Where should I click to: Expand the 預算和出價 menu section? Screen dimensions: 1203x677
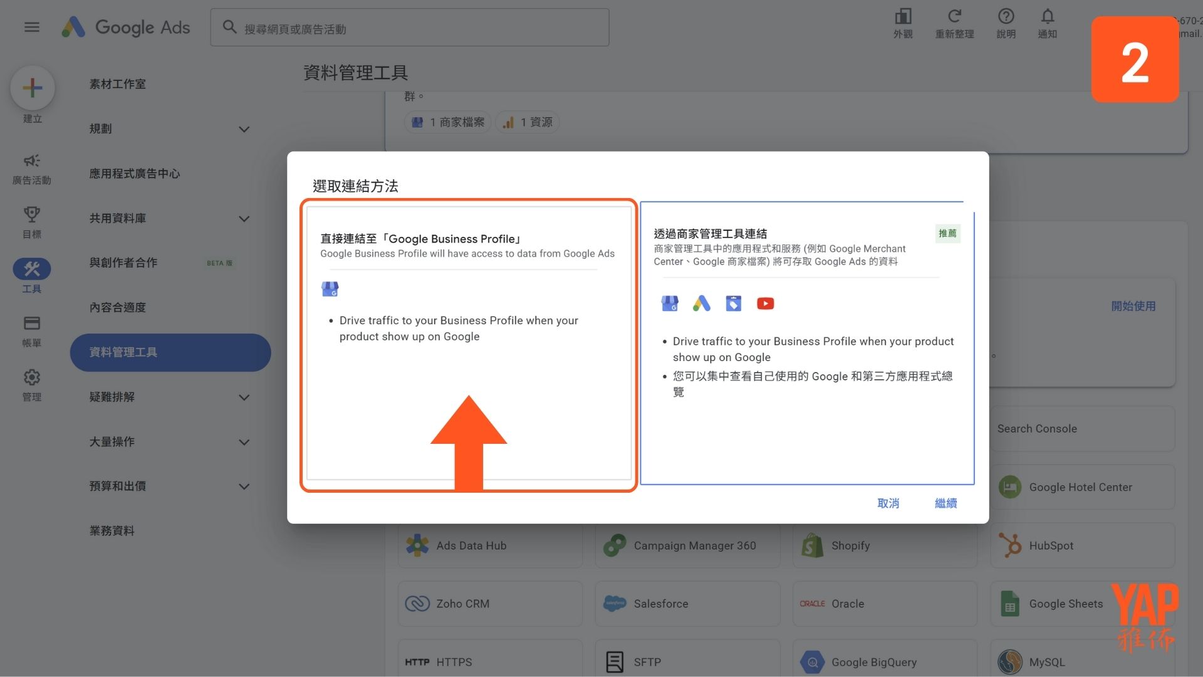click(x=244, y=486)
